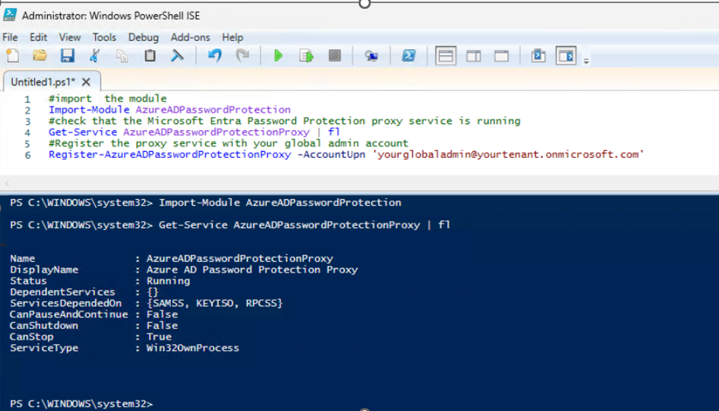Show script pane on right layout icon

click(474, 55)
